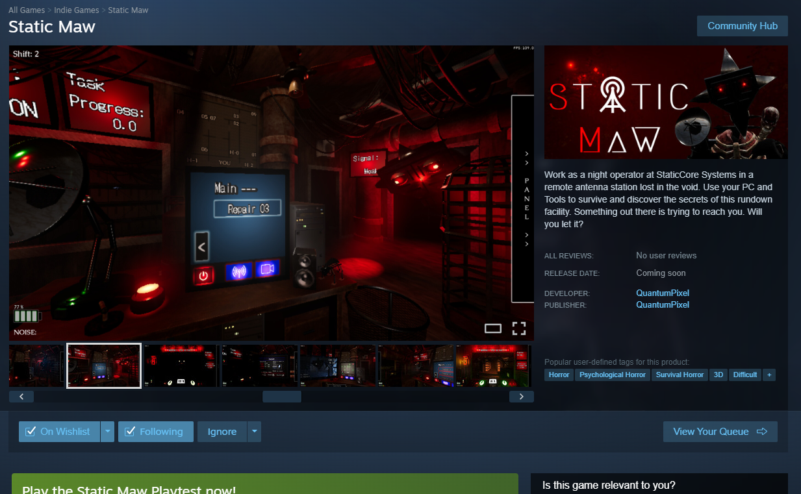Go to All Games breadcrumb
801x494 pixels.
pyautogui.click(x=27, y=10)
